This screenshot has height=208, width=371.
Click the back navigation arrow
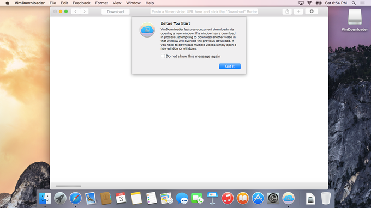[x=75, y=11]
